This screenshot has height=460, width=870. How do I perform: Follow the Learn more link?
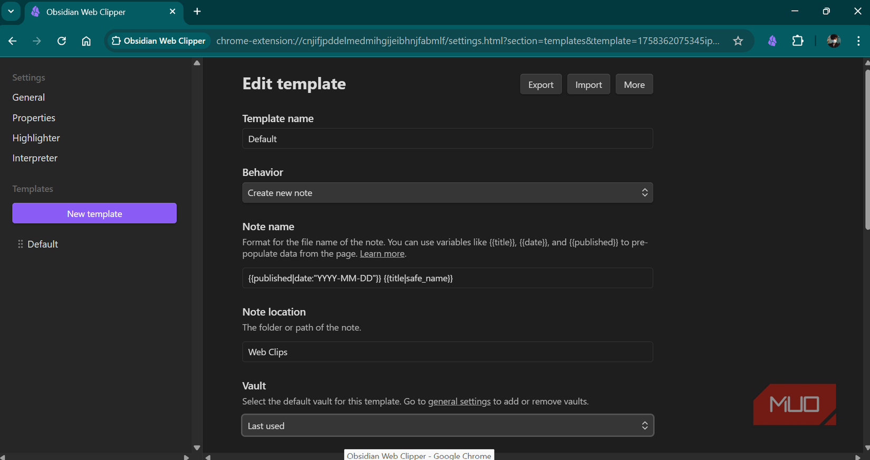(382, 253)
